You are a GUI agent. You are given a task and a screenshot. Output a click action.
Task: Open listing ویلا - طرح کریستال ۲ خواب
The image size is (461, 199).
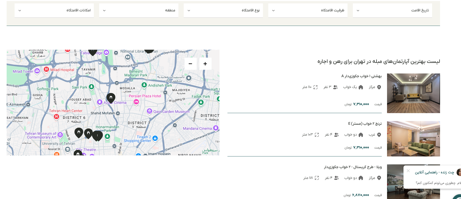pos(353,167)
